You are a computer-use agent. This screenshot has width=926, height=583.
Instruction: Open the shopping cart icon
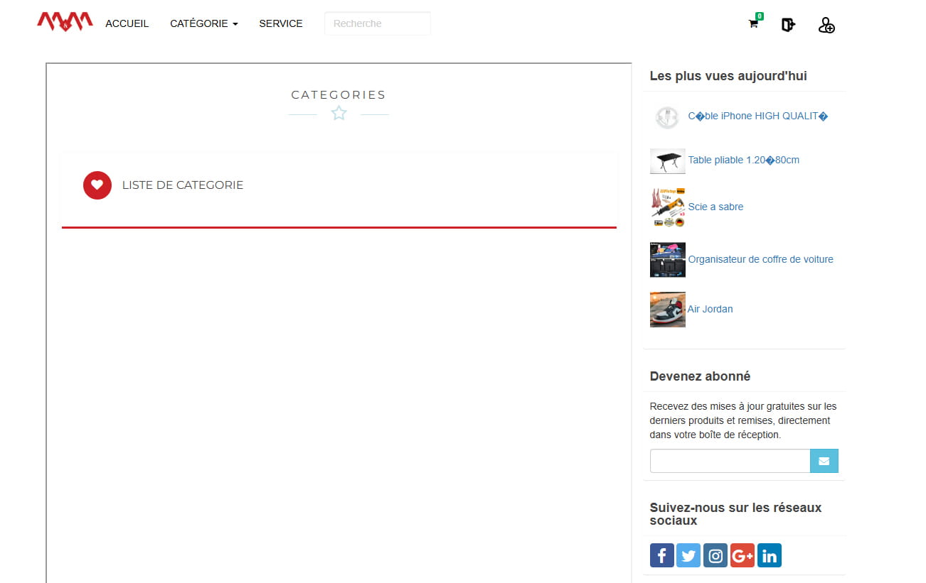point(753,24)
